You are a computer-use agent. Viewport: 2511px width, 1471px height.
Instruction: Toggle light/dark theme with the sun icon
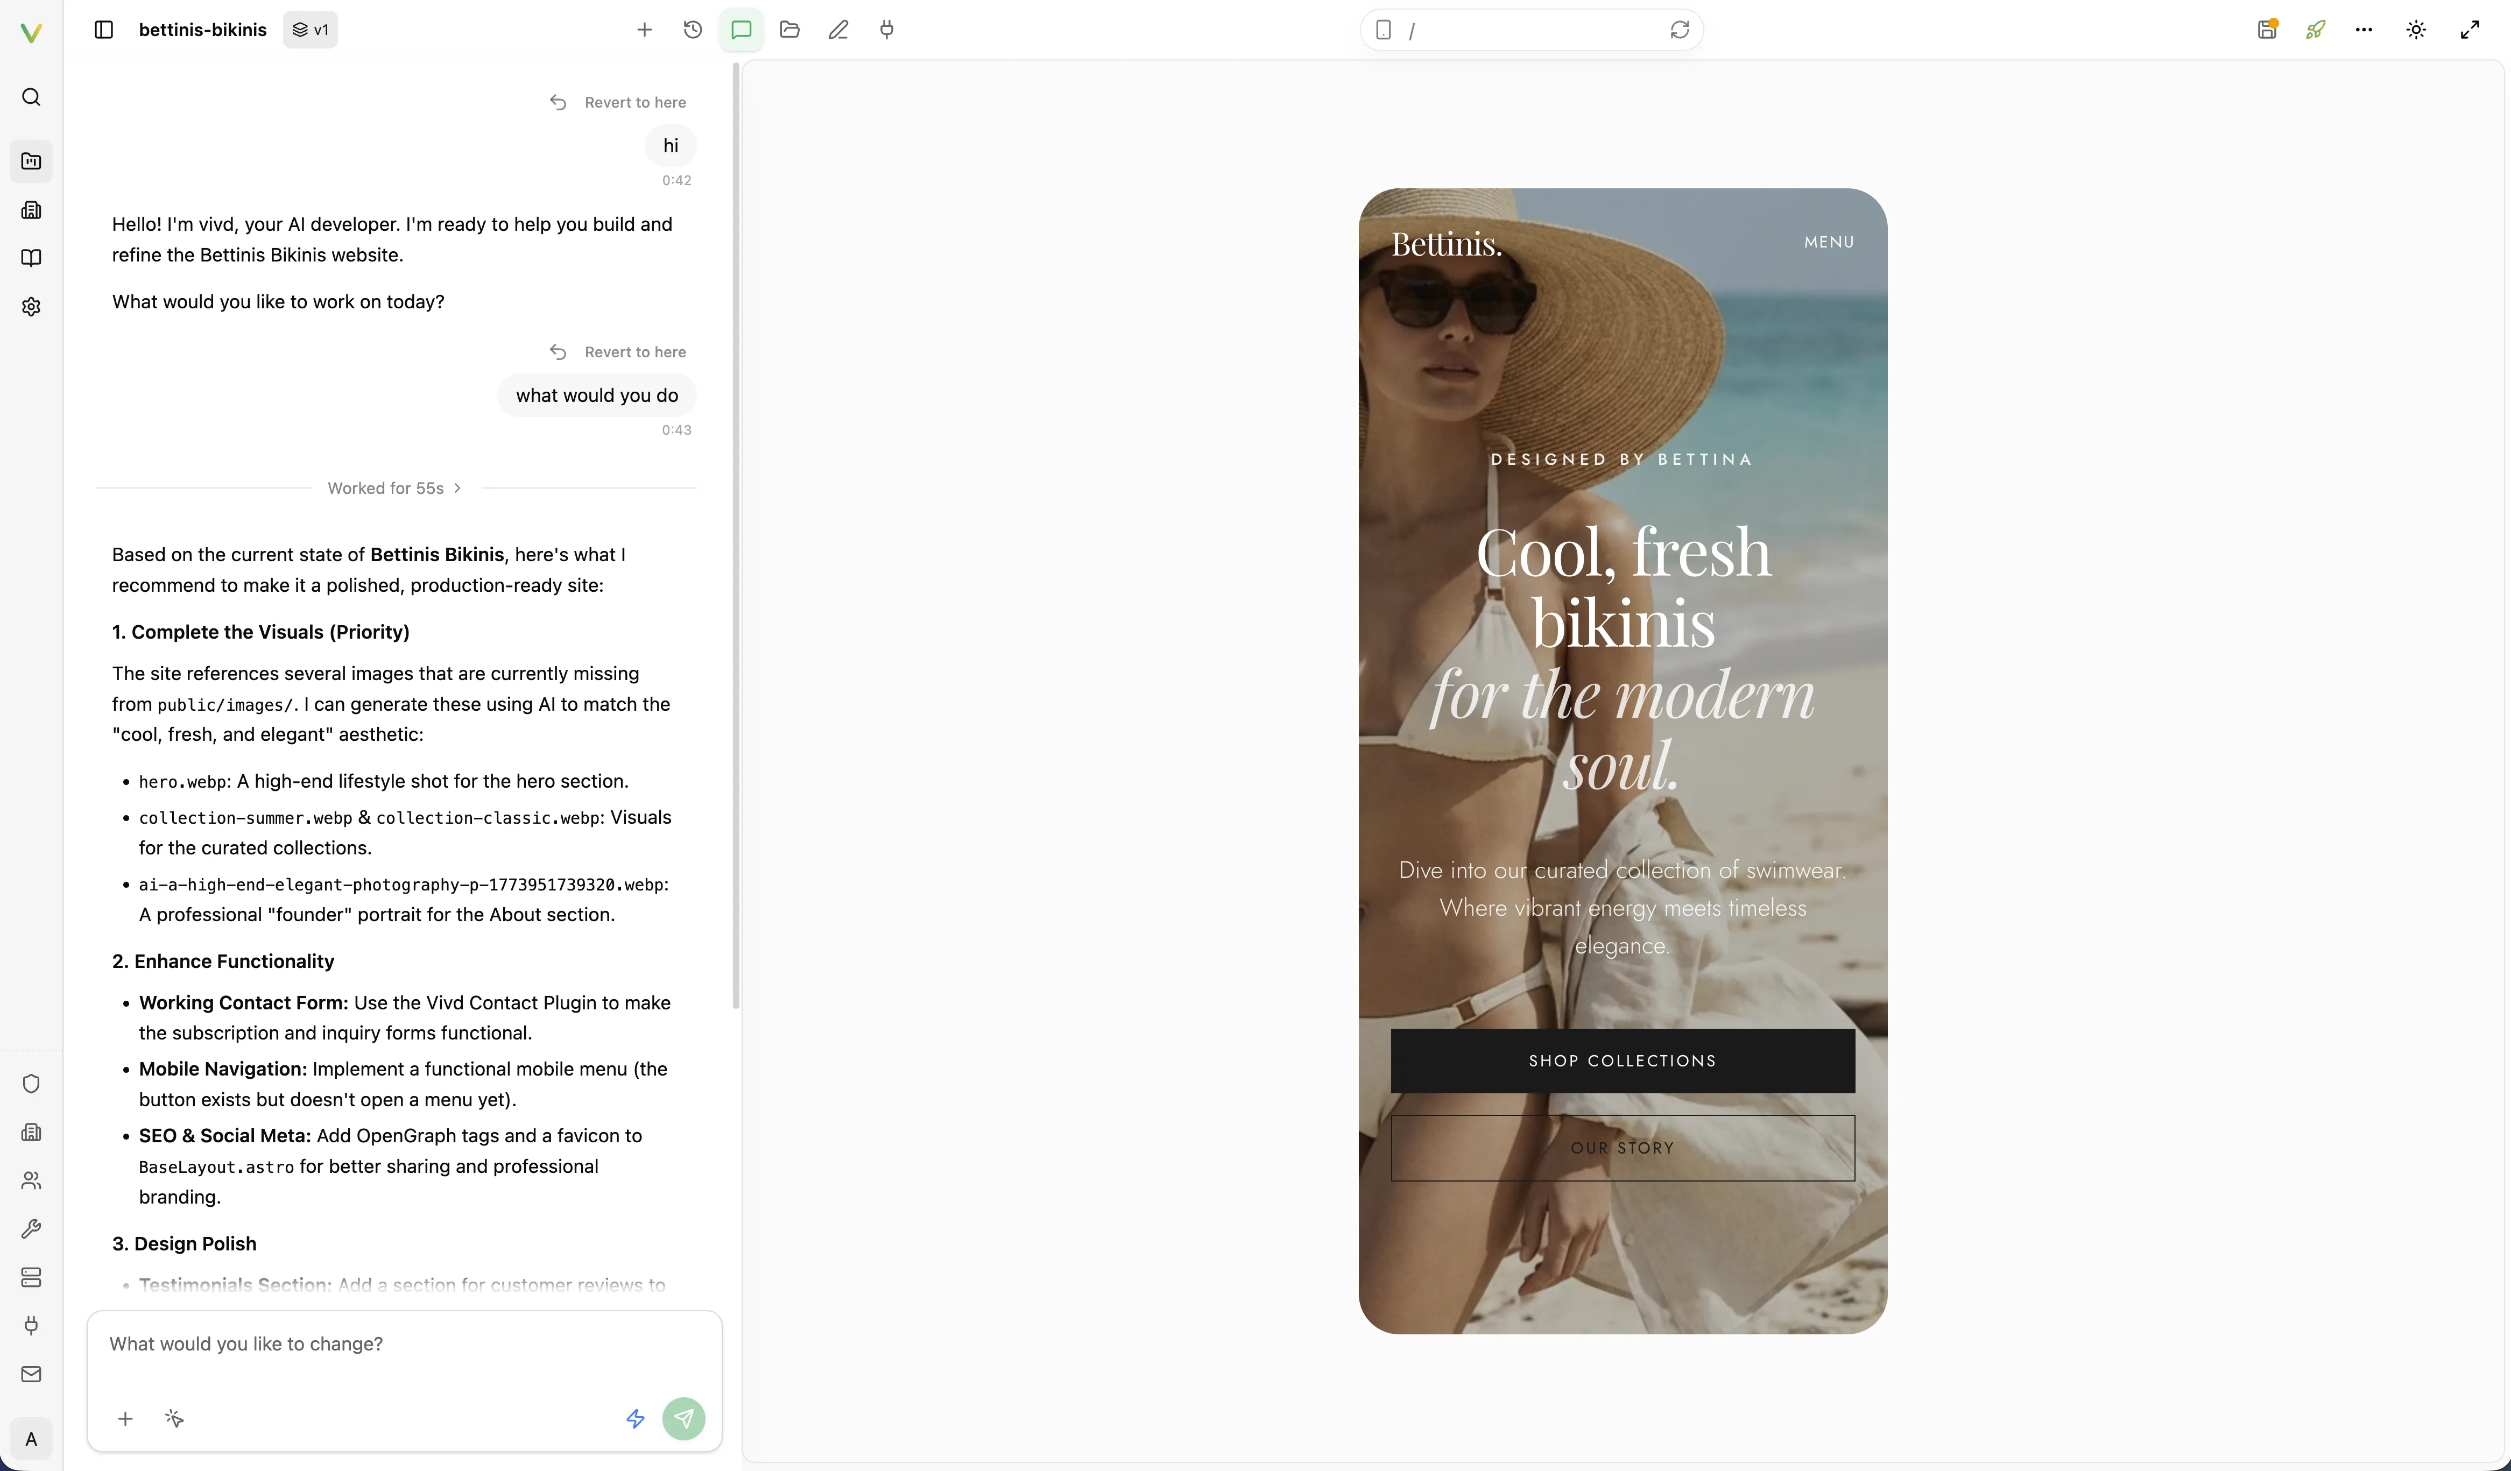(2415, 29)
